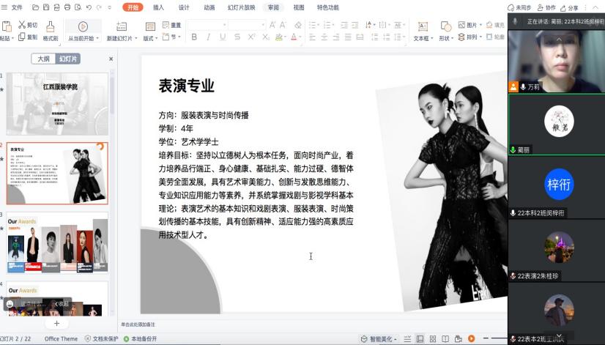Open the Insert (插入) ribbon tab
This screenshot has height=345, width=605.
click(158, 7)
